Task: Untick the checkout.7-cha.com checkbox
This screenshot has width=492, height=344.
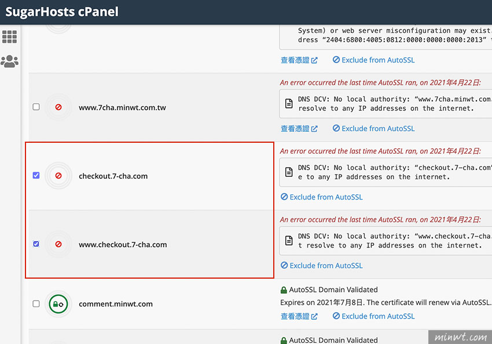Action: click(x=36, y=175)
